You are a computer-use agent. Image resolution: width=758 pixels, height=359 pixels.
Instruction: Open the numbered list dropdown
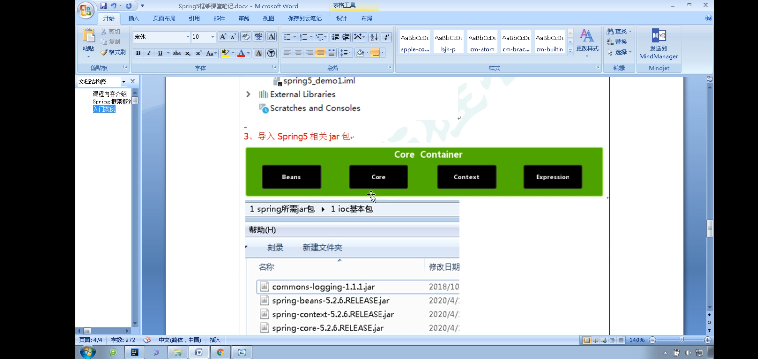(x=311, y=37)
